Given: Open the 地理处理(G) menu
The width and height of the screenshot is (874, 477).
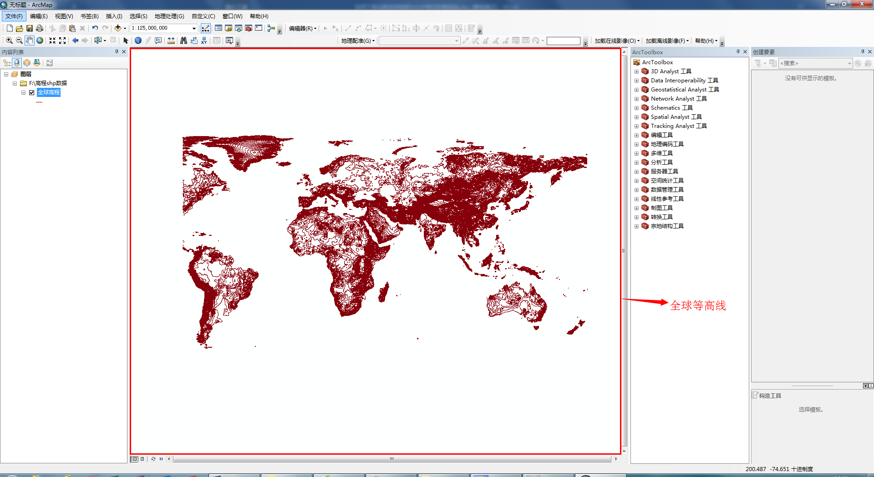Looking at the screenshot, I should tap(169, 16).
